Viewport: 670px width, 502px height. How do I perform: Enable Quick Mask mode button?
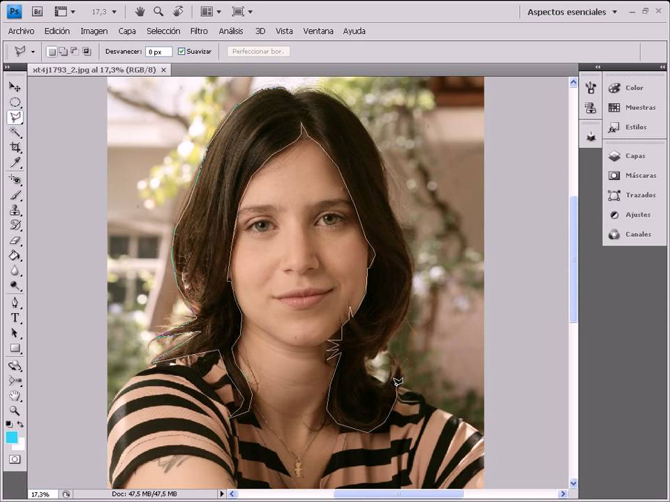(15, 459)
